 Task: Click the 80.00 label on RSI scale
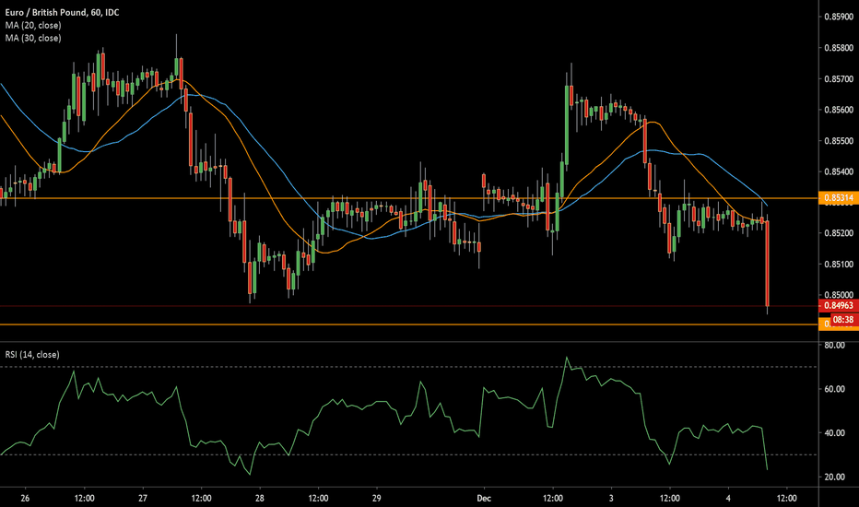point(835,345)
